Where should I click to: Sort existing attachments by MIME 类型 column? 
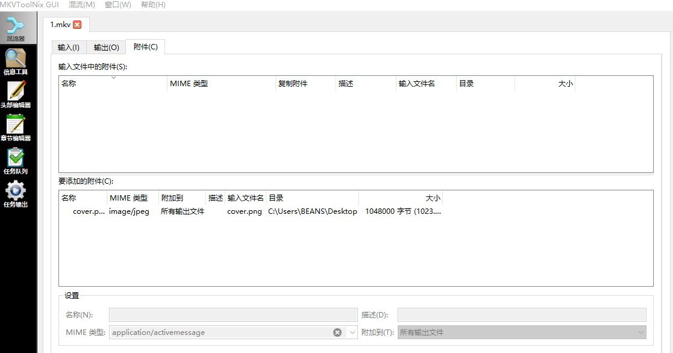[221, 84]
